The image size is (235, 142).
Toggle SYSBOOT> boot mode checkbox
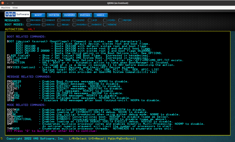click(90, 25)
